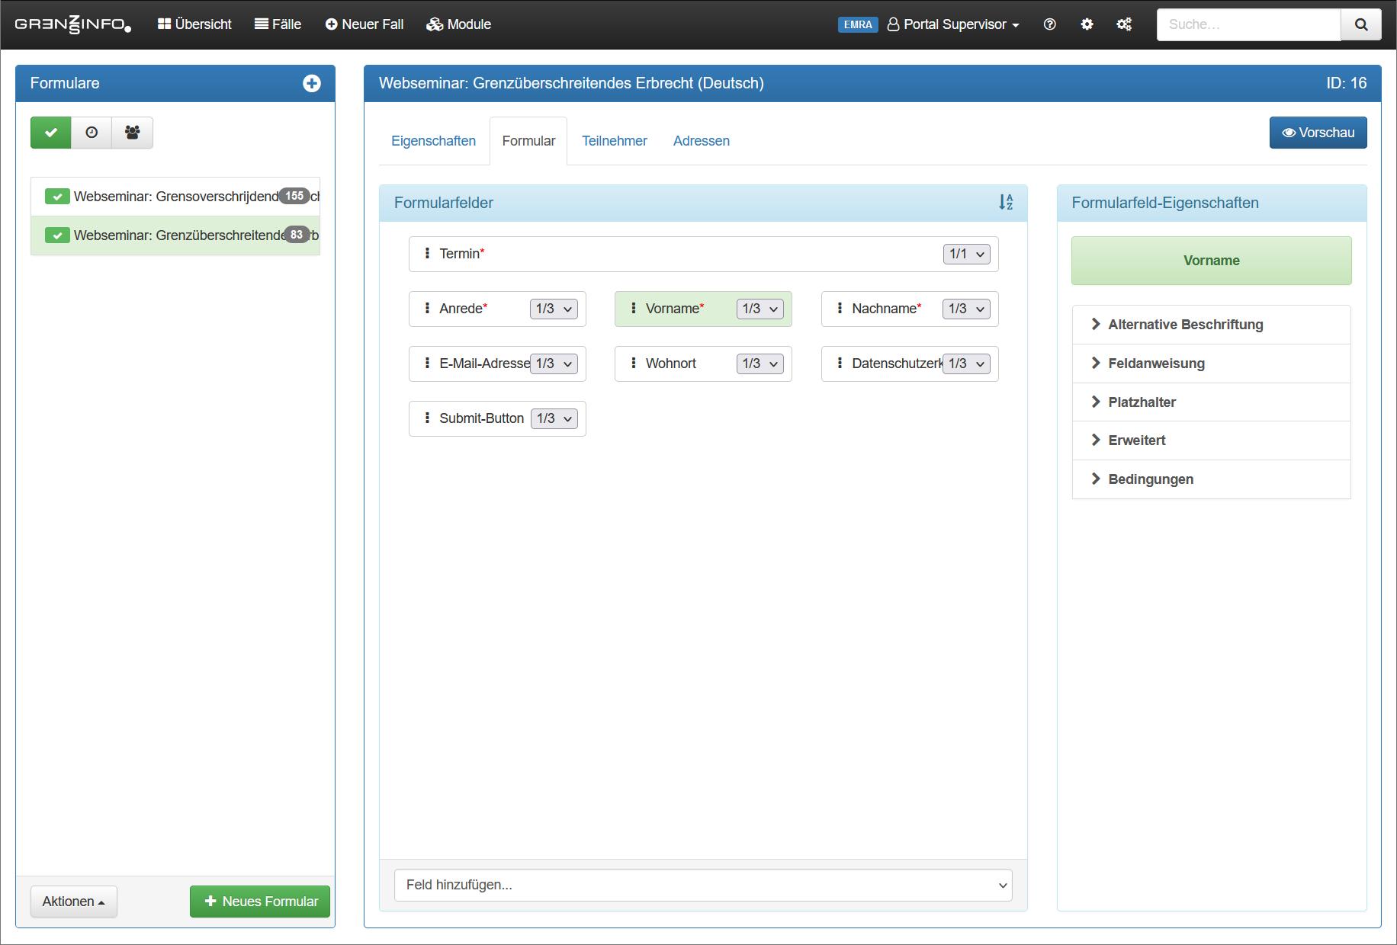Open settings via the single gear icon

(1087, 24)
